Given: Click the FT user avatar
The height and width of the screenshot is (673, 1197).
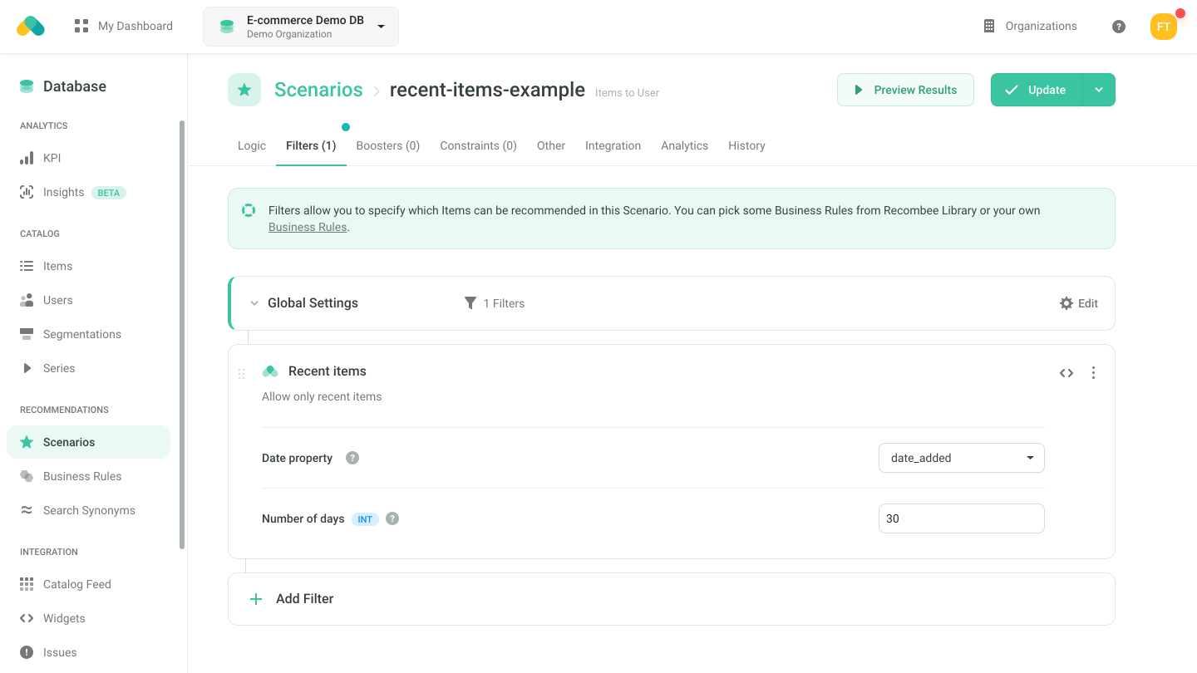Looking at the screenshot, I should click(x=1163, y=27).
